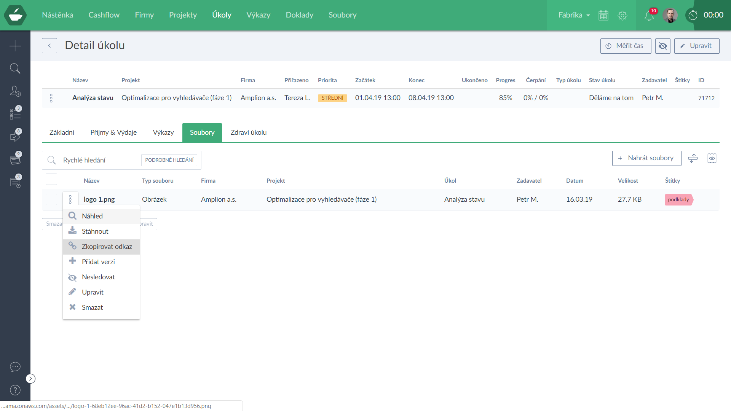Open chat bubble icon in sidebar
This screenshot has height=411, width=731.
tap(15, 367)
